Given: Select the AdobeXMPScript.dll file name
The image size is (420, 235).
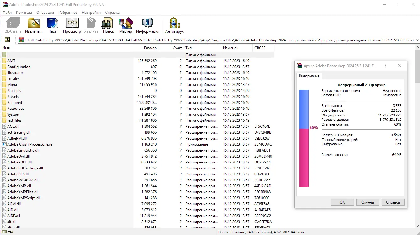Looking at the screenshot, I should [24, 198].
